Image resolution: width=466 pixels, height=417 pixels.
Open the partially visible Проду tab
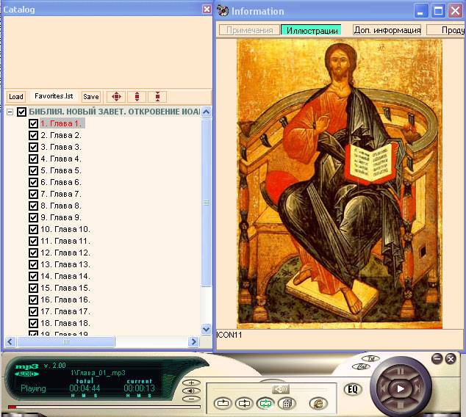[446, 30]
